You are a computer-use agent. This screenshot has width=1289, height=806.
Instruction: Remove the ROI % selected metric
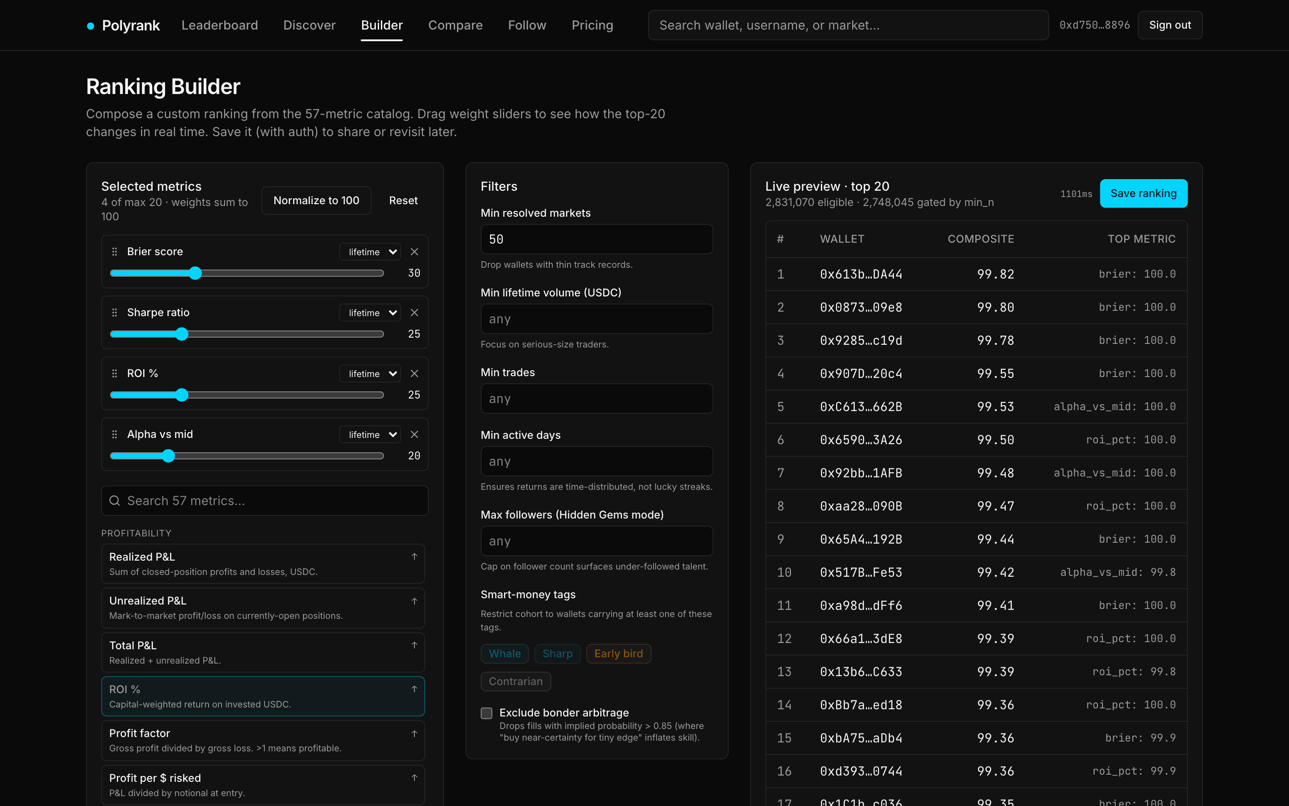pos(414,374)
